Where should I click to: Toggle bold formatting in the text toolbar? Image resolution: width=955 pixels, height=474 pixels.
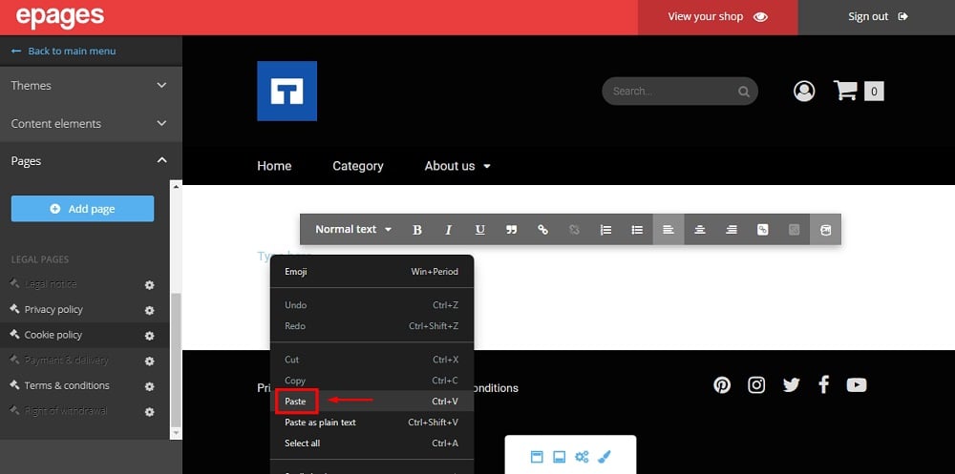tap(417, 230)
